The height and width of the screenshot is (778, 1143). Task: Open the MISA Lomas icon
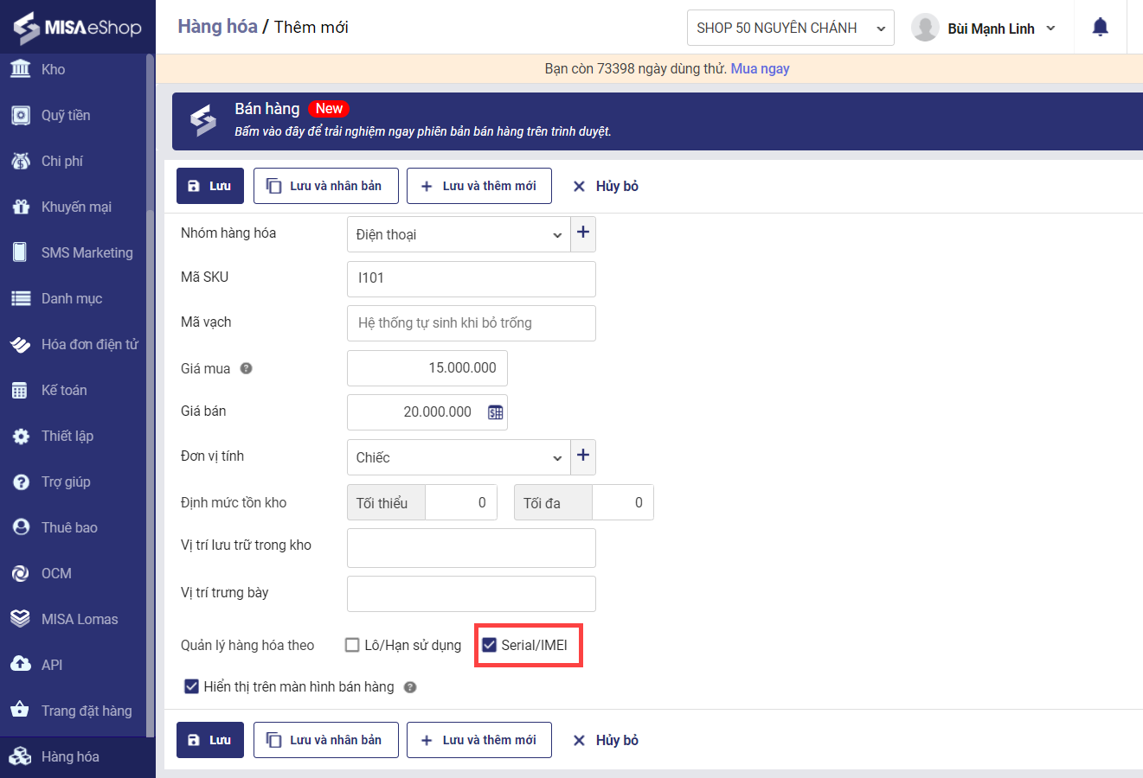21,619
